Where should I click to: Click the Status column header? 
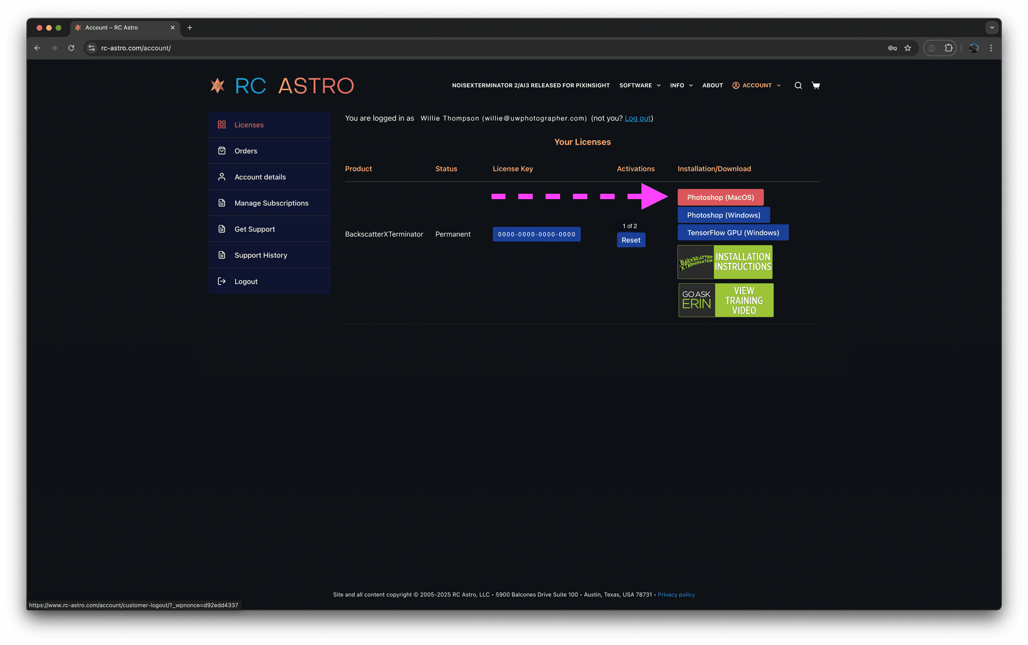[x=446, y=169]
